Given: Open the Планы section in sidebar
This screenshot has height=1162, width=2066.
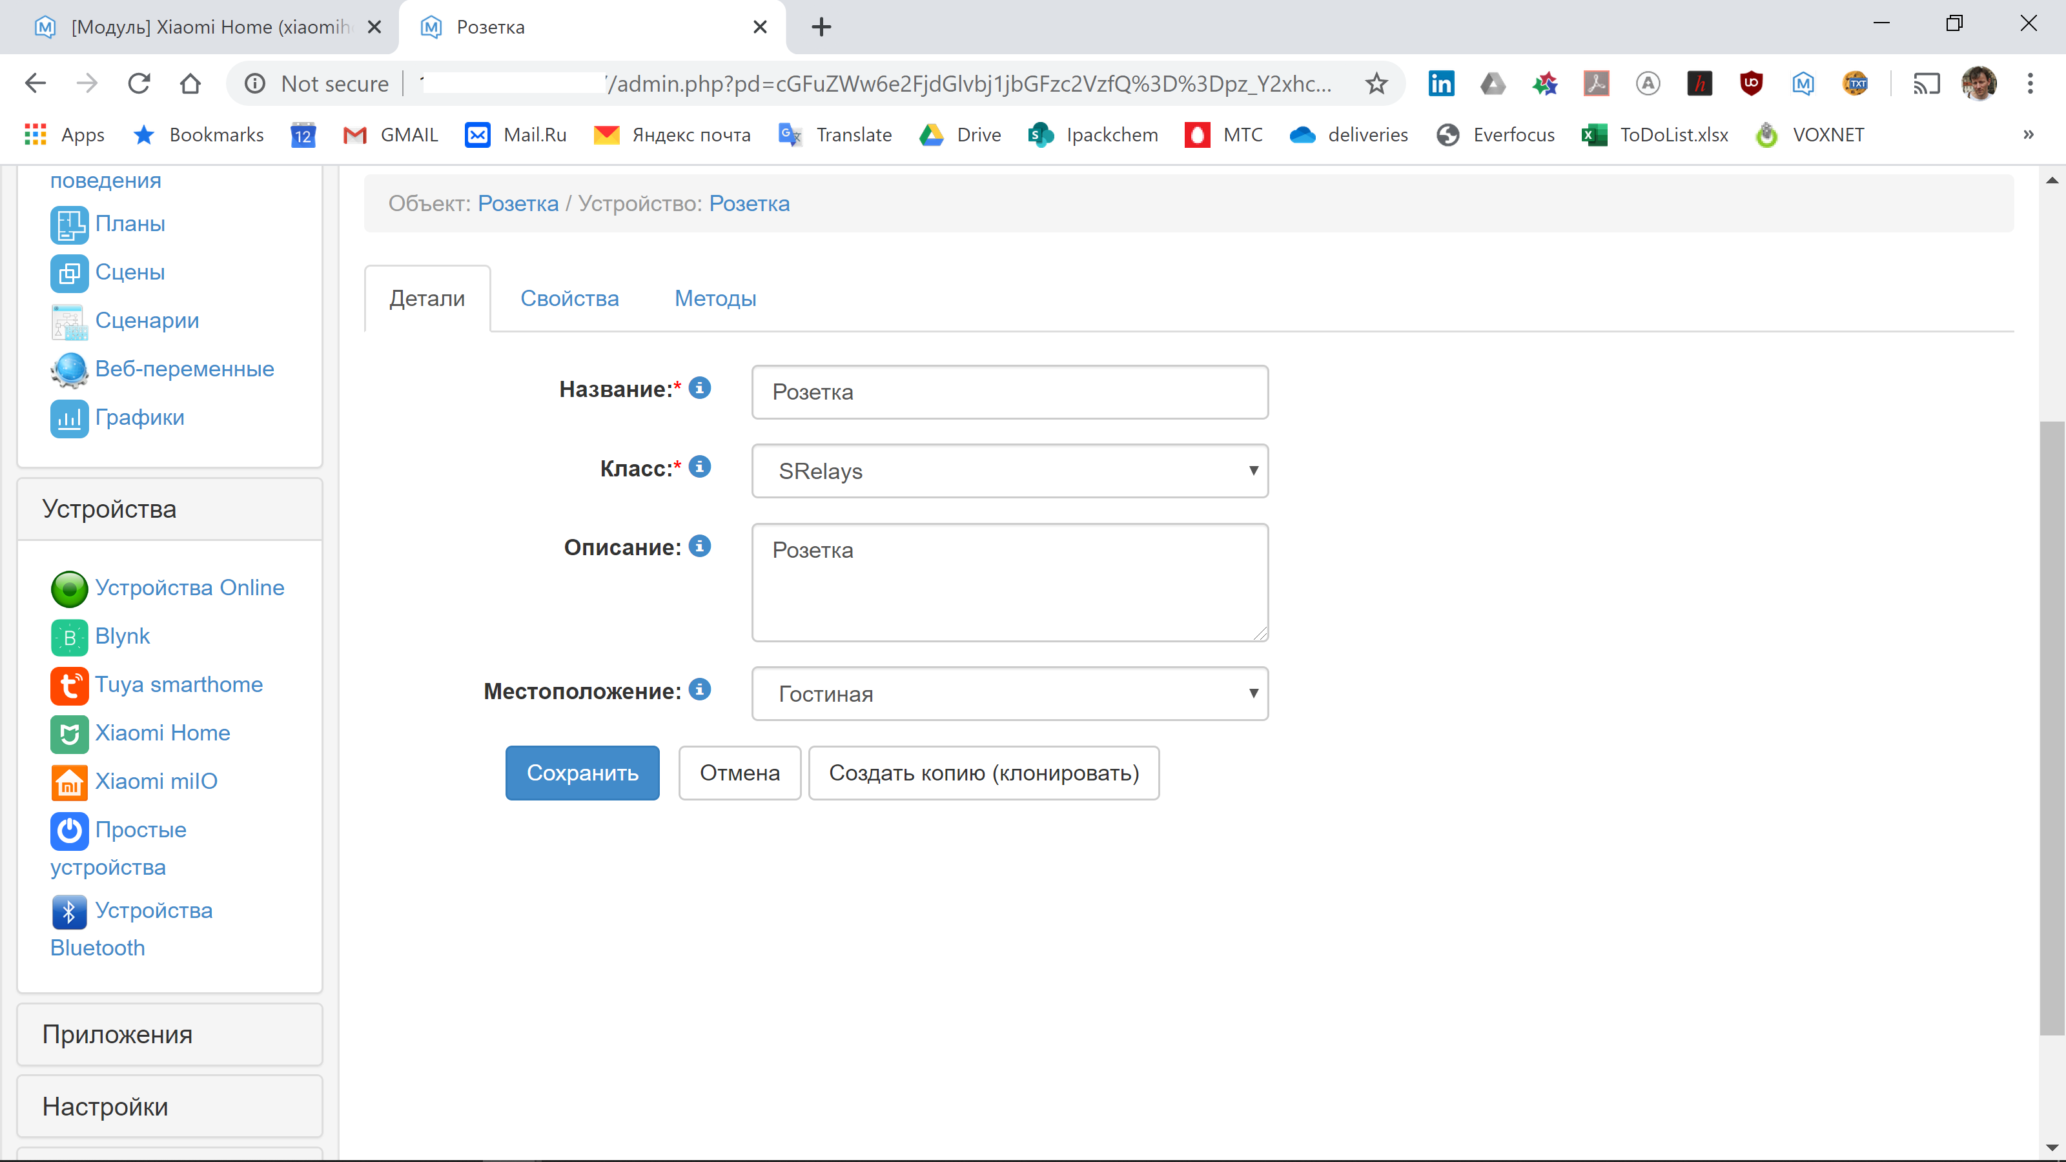Looking at the screenshot, I should click(130, 224).
